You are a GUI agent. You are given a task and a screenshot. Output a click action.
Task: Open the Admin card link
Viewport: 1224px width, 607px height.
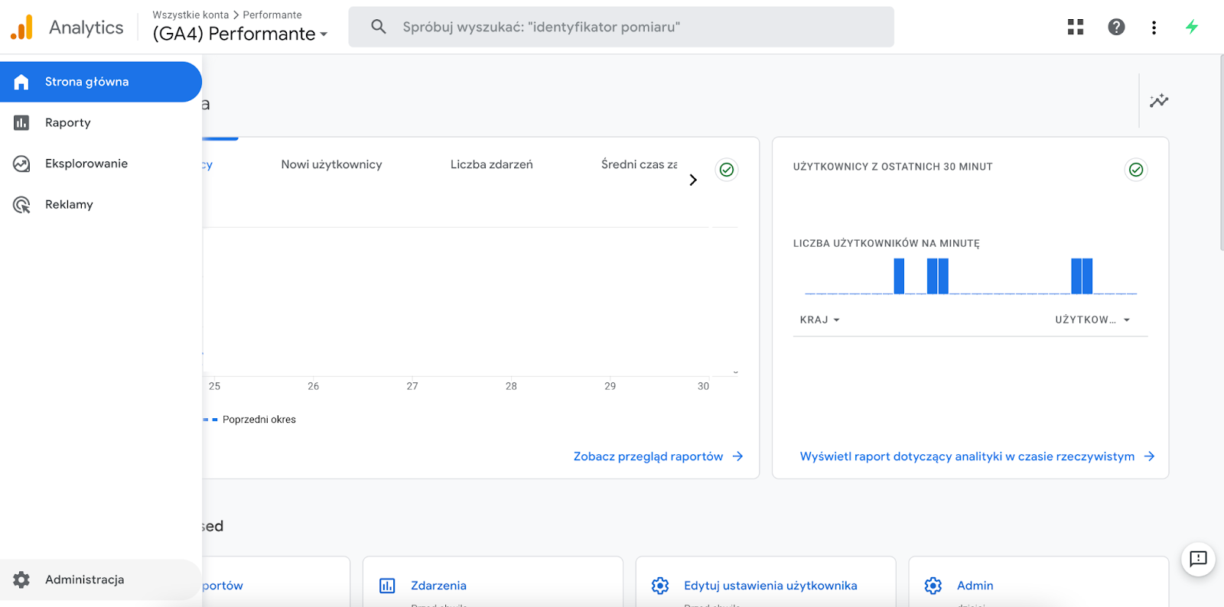tap(975, 586)
